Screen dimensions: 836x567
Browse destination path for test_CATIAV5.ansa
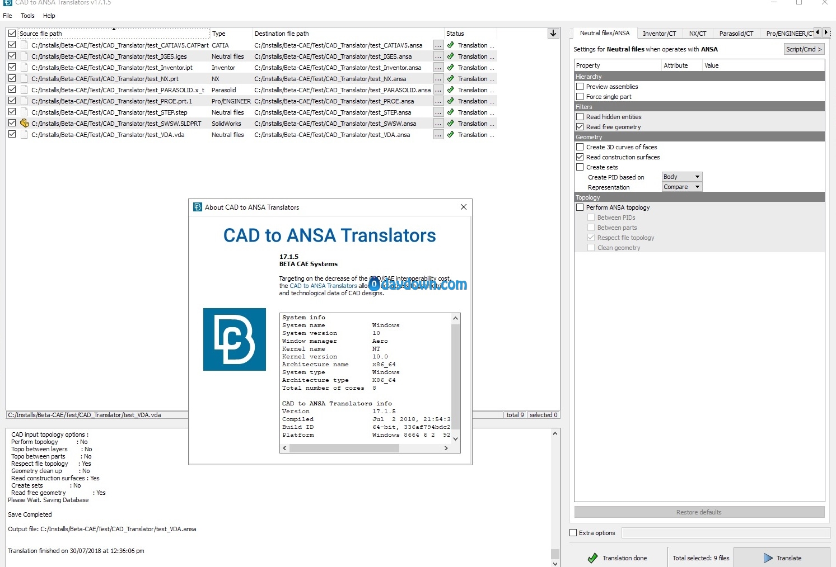coord(438,45)
